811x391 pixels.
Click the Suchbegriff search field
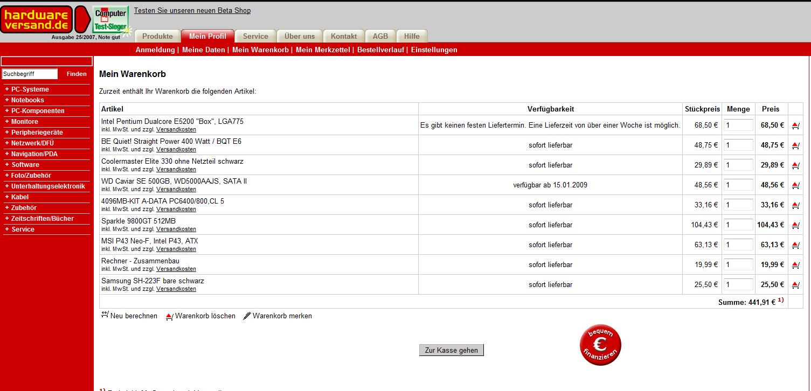click(30, 74)
